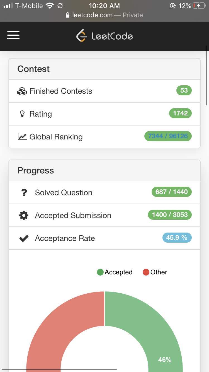Tap the 687 / 1440 solved badge

(171, 192)
